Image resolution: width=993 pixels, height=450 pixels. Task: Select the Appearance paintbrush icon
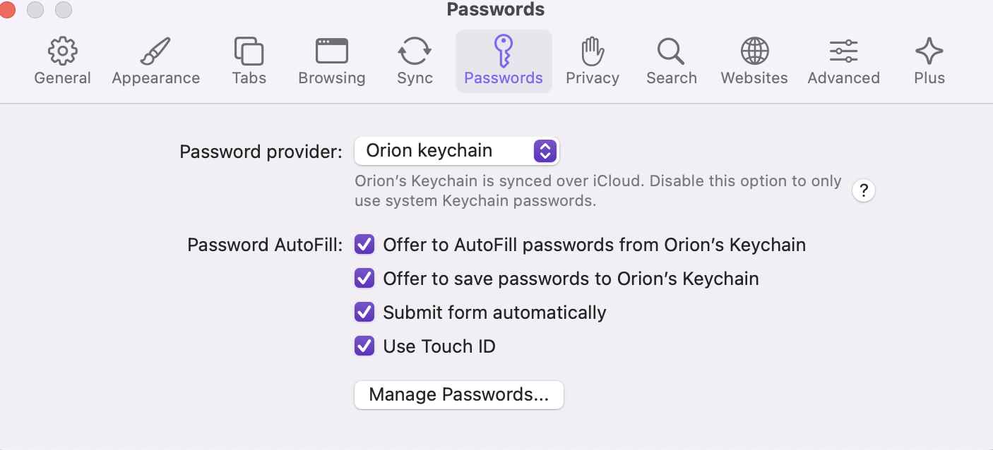[155, 51]
